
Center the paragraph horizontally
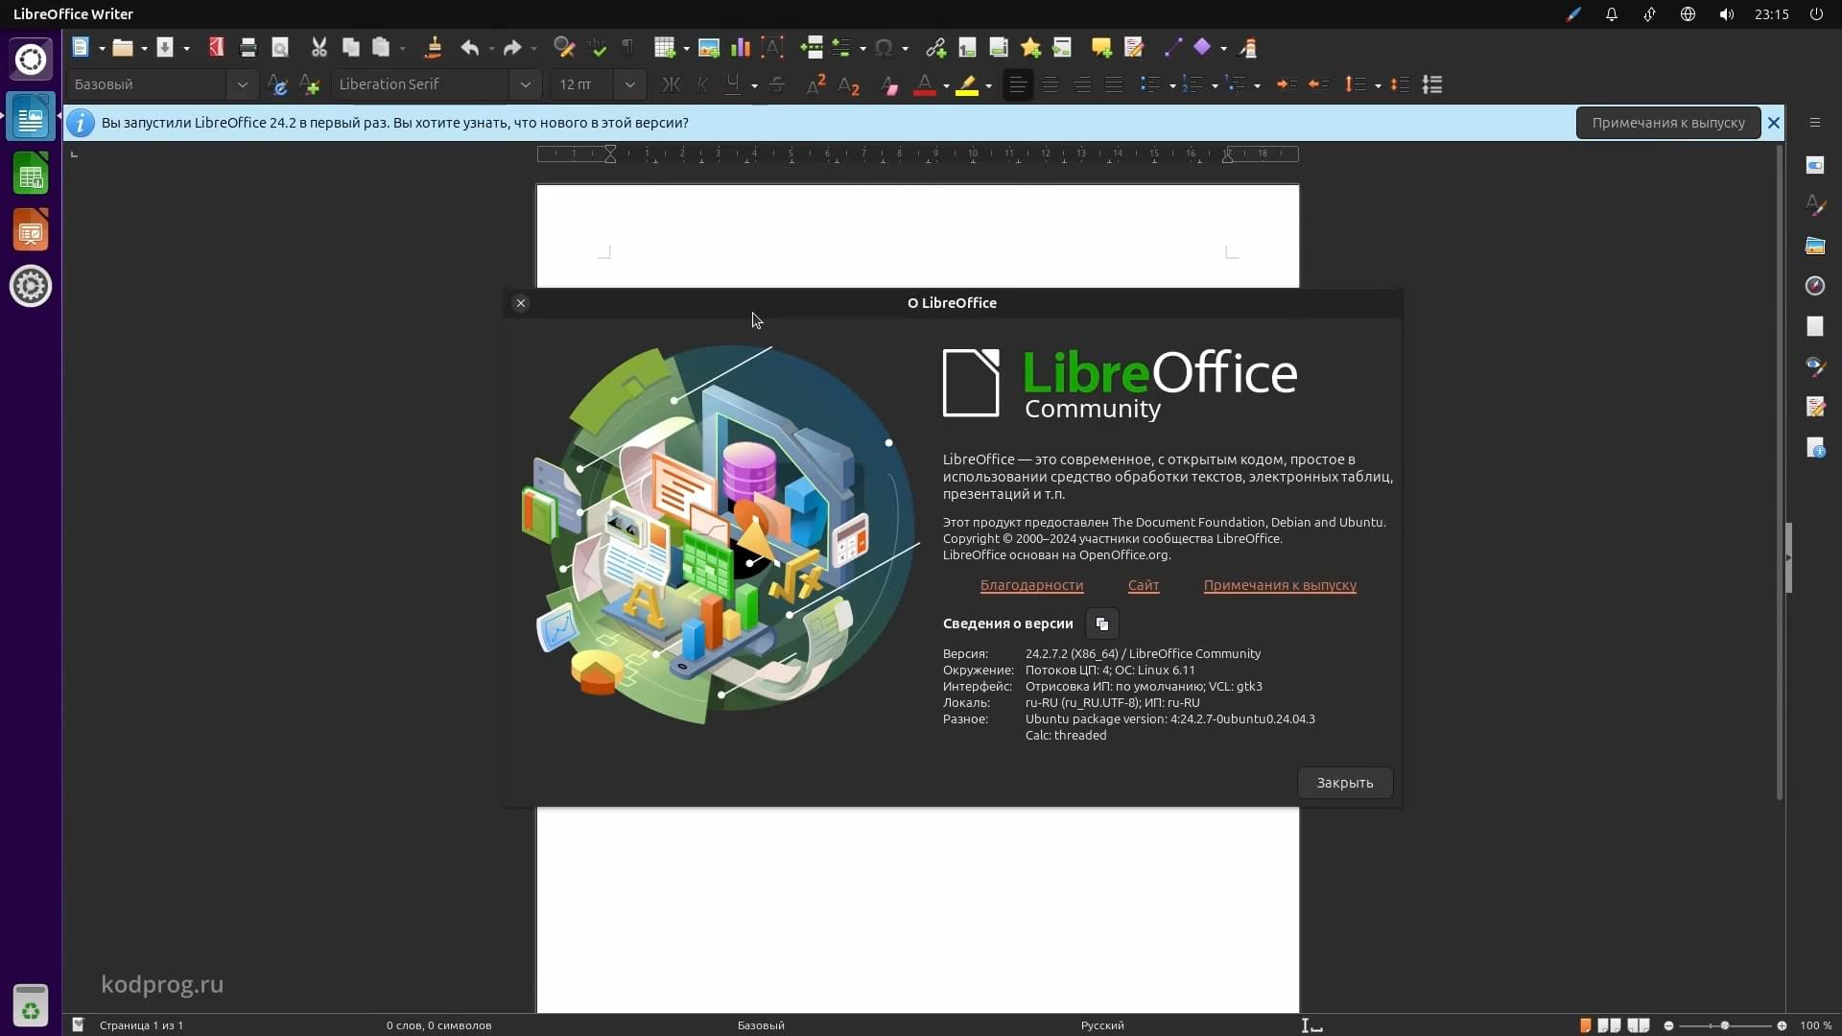point(1051,84)
